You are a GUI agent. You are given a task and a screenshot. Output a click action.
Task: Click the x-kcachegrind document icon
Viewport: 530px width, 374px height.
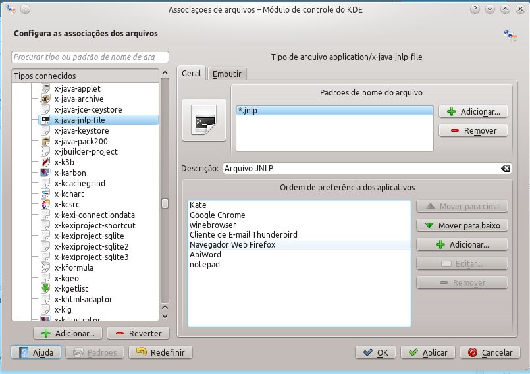tap(45, 183)
